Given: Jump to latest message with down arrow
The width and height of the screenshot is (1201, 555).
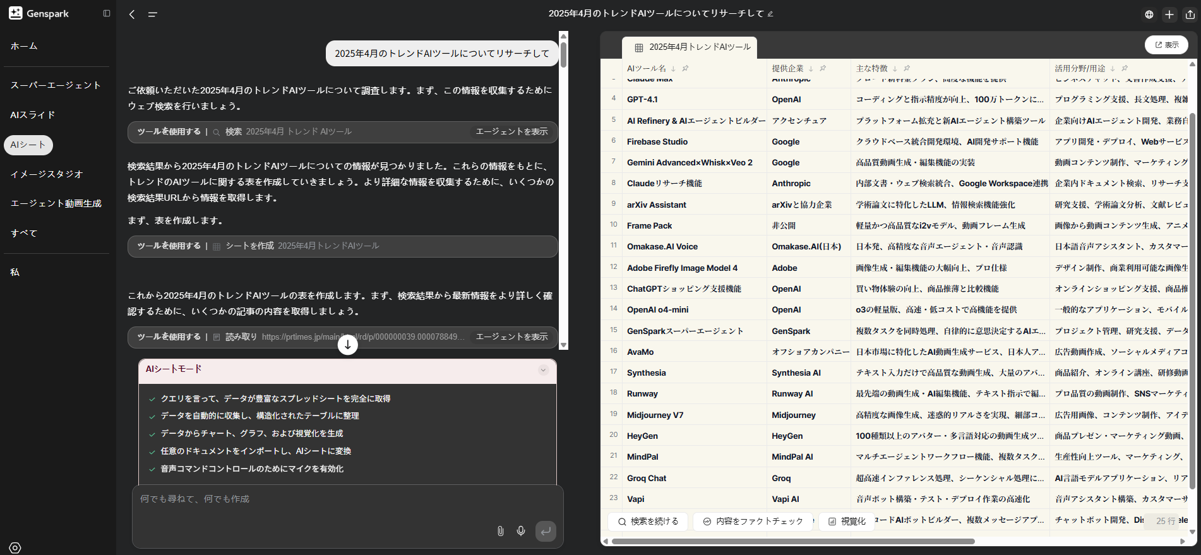Looking at the screenshot, I should click(348, 345).
